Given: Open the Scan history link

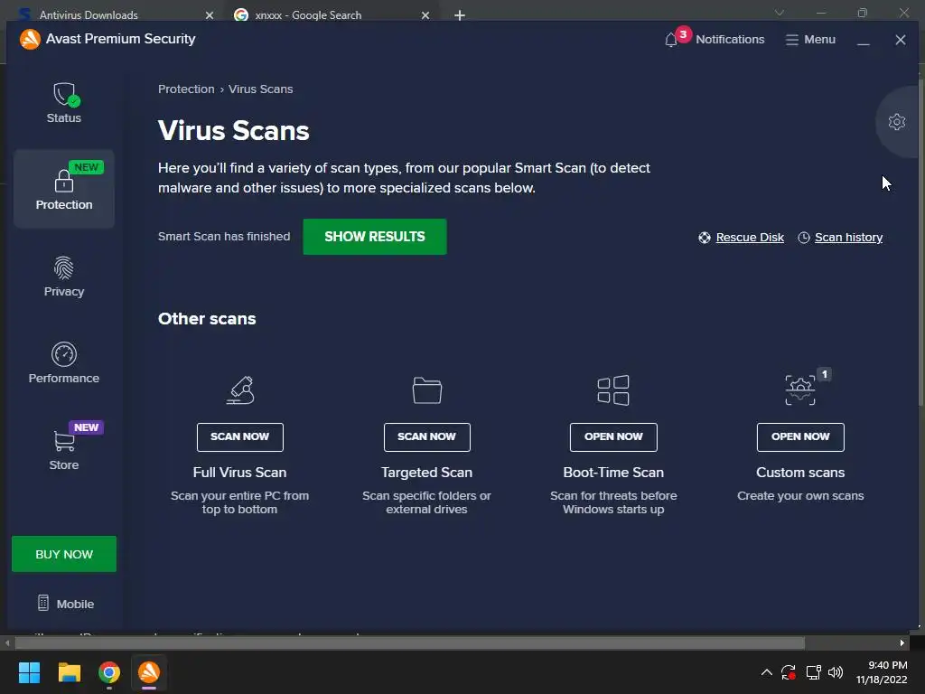Looking at the screenshot, I should [848, 238].
